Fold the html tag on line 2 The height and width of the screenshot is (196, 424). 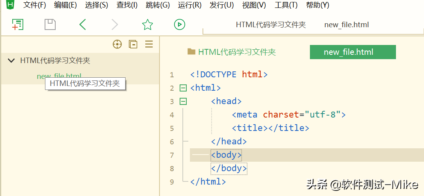pos(183,88)
